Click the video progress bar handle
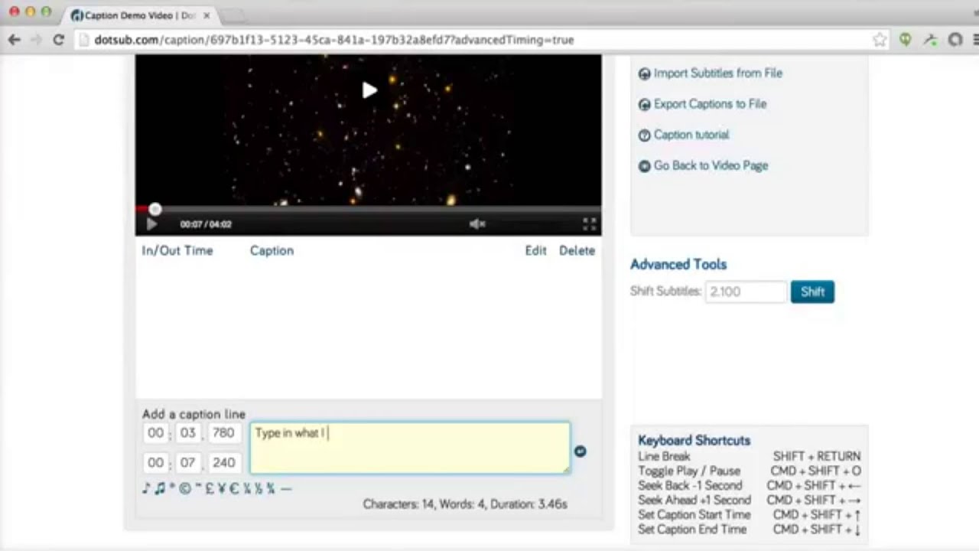The height and width of the screenshot is (551, 979). click(155, 209)
